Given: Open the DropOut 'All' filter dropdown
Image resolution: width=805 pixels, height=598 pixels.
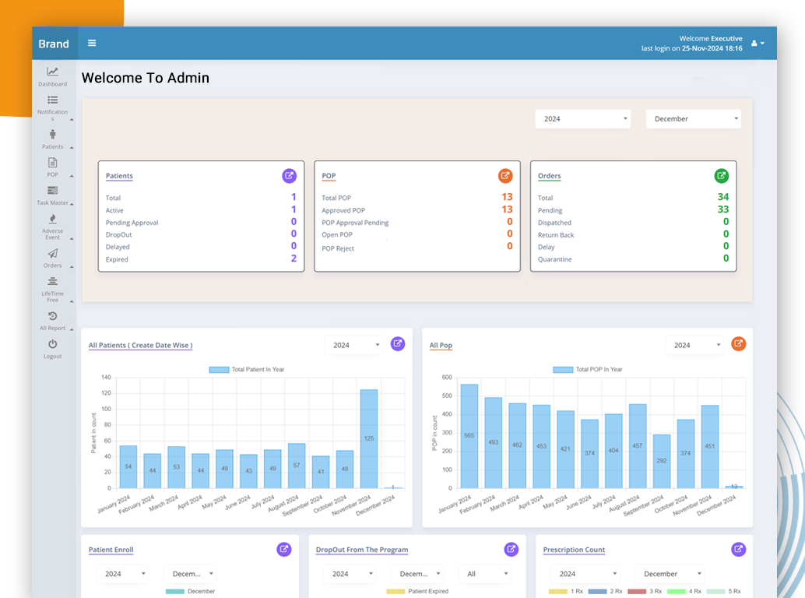Looking at the screenshot, I should click(485, 574).
